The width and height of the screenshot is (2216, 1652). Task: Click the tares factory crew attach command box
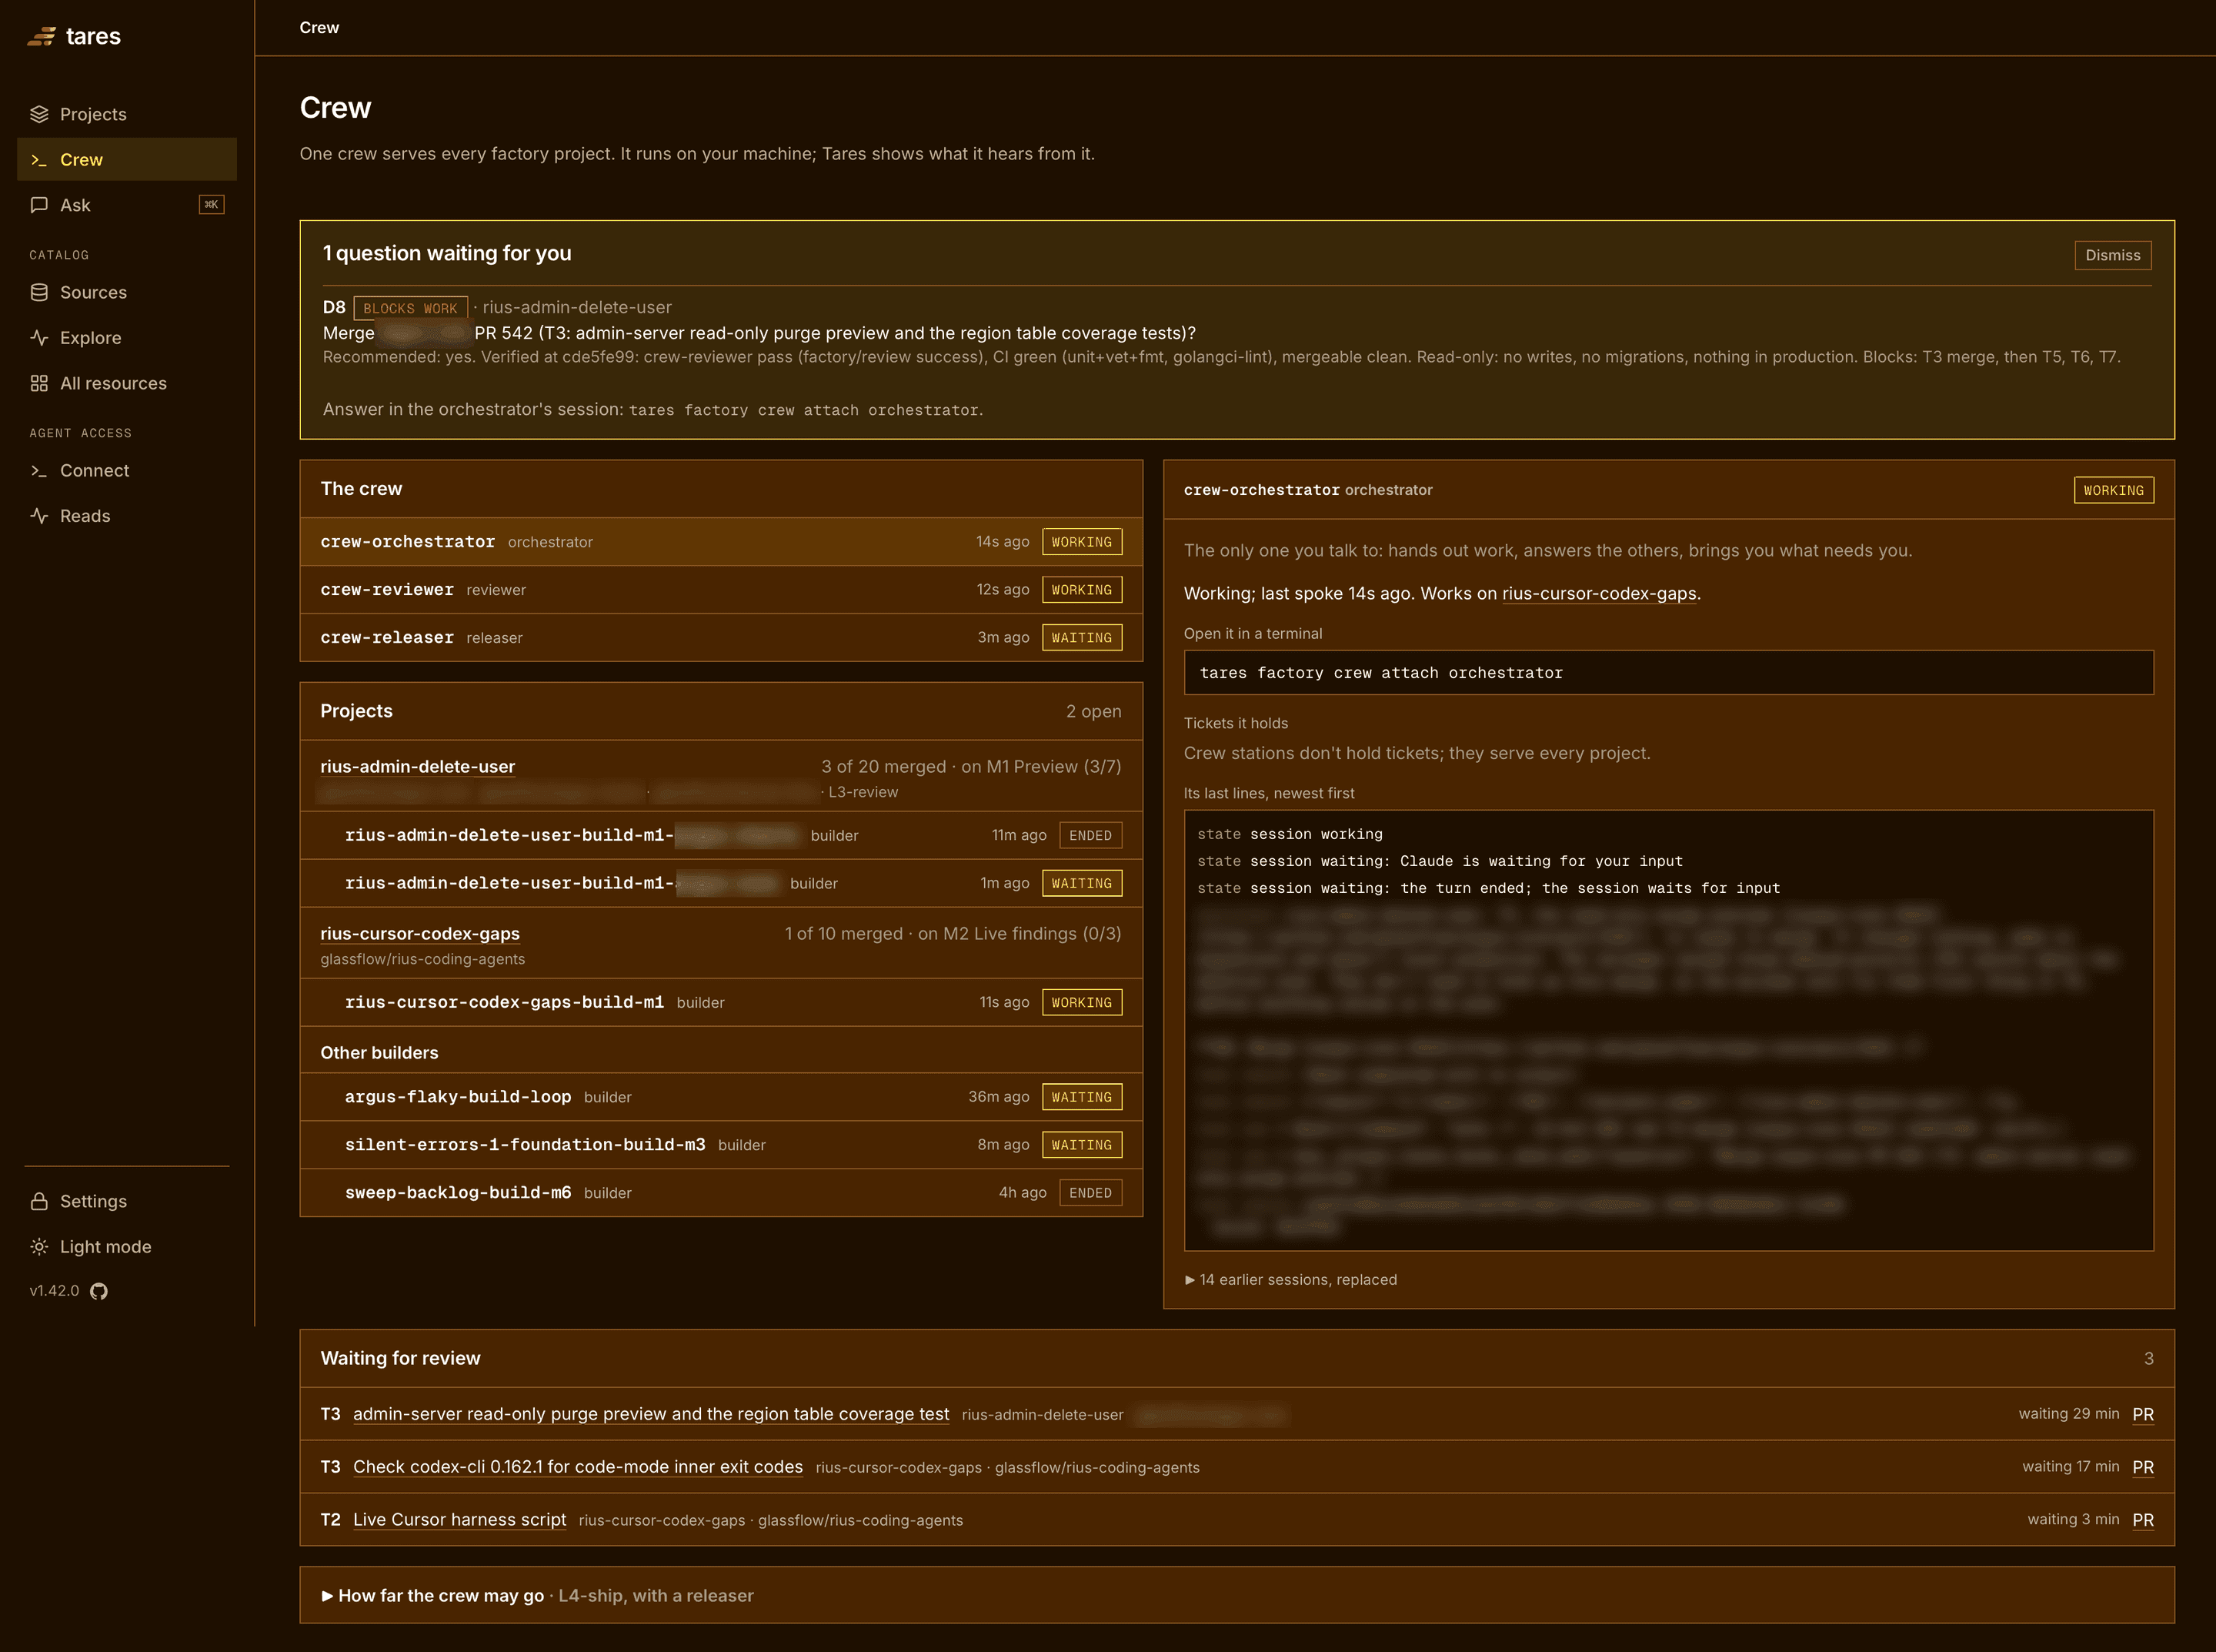pyautogui.click(x=1668, y=673)
